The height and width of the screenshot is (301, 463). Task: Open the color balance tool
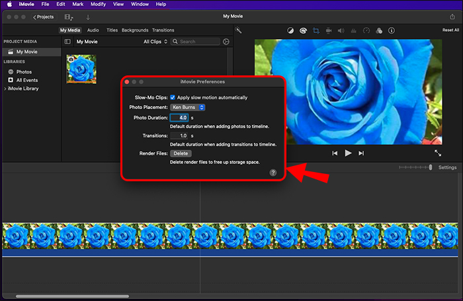click(291, 30)
